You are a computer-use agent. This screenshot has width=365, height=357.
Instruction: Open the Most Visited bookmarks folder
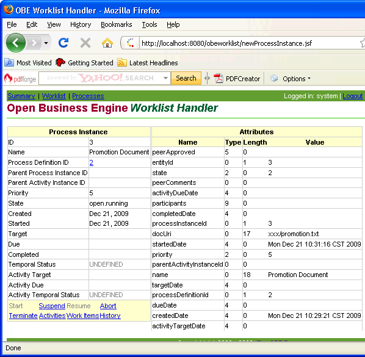click(28, 63)
